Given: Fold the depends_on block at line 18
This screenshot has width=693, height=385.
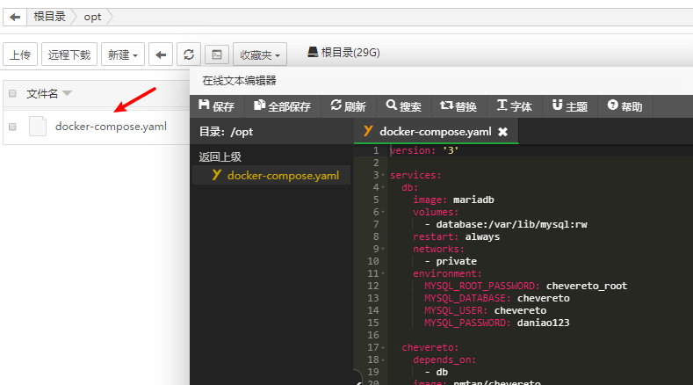Looking at the screenshot, I should click(x=383, y=360).
